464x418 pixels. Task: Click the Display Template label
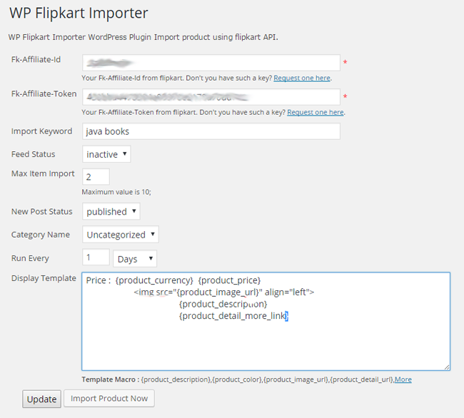click(44, 278)
